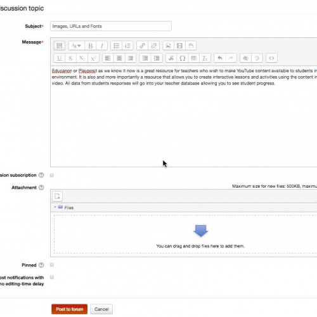Apply superscript formatting
Screen dimensions: 317x317
[x=93, y=58]
